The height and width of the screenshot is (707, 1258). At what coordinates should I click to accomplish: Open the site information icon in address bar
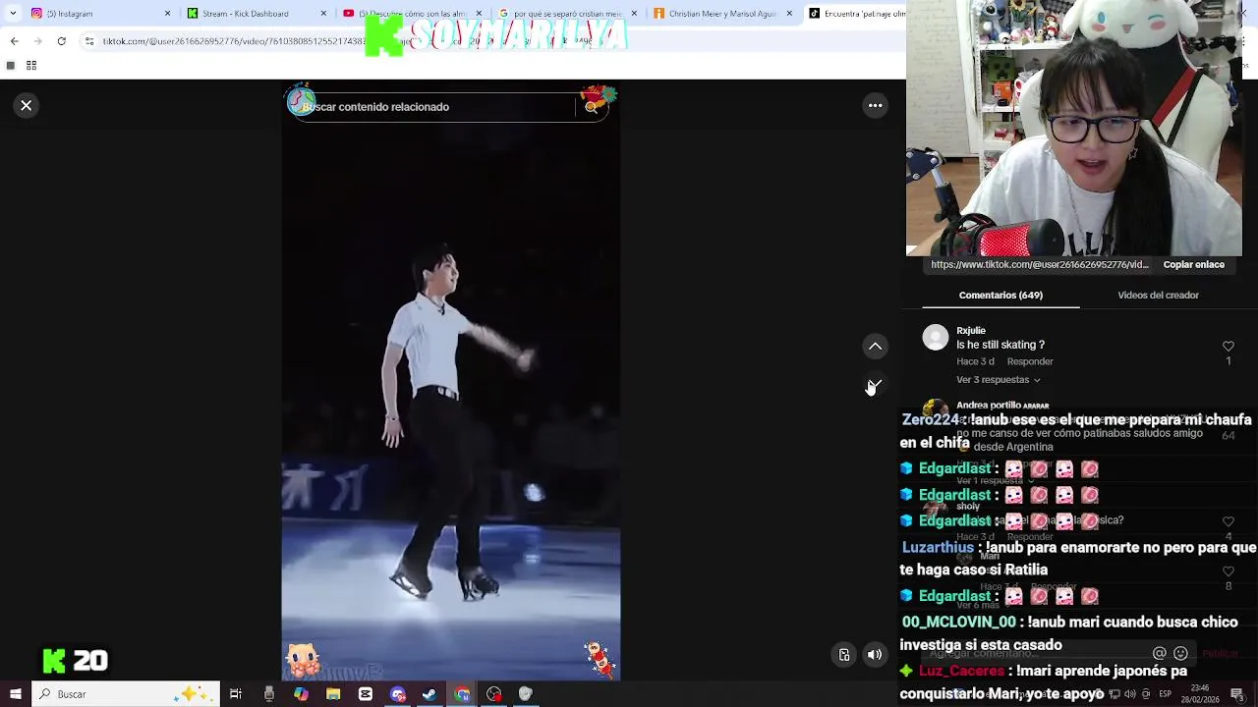coord(89,41)
